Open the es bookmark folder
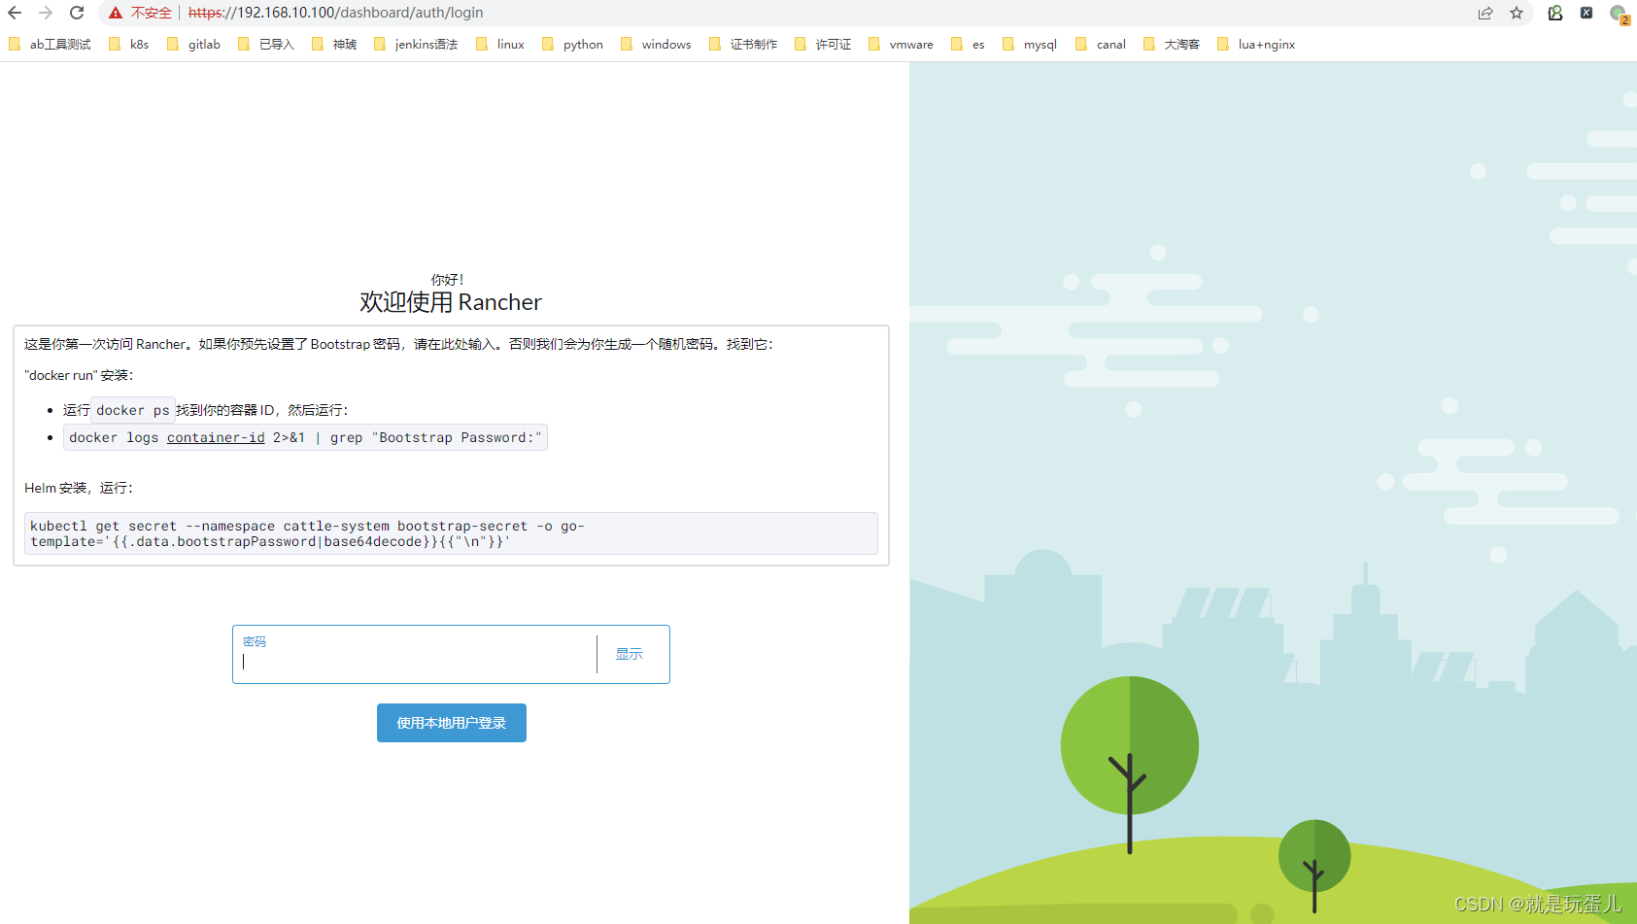Viewport: 1637px width, 924px height. 969,44
